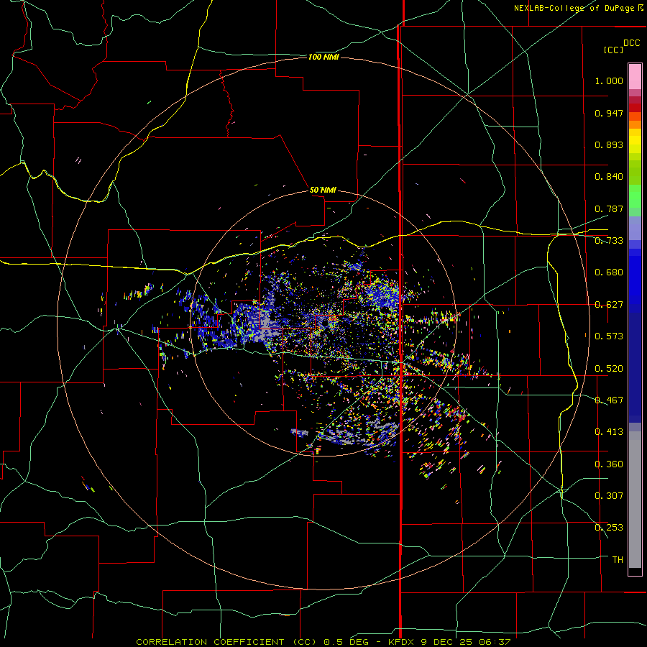Click the 1.000 color scale value

pyautogui.click(x=609, y=81)
